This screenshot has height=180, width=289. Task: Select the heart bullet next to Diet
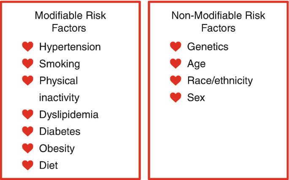click(x=28, y=165)
